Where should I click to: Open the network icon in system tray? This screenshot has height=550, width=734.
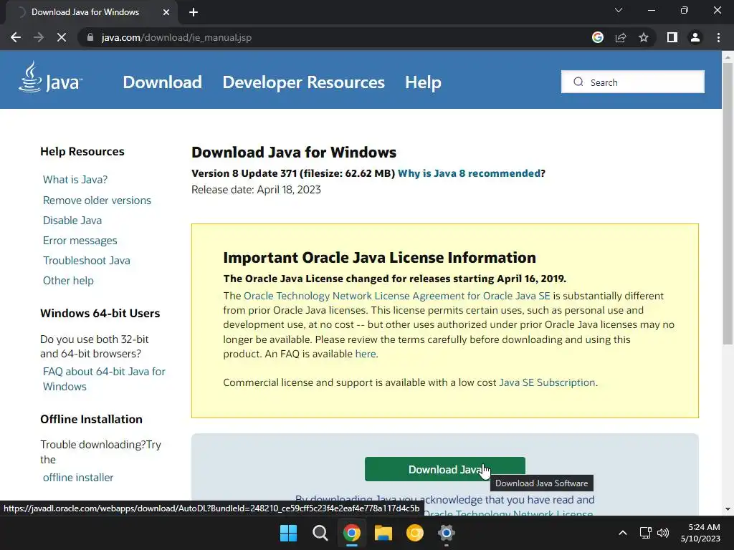646,533
